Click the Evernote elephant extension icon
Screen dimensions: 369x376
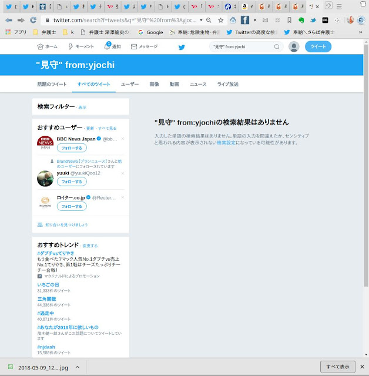coord(301,21)
